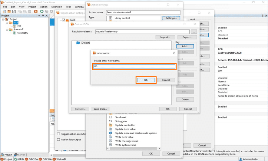Click the AzureIoT folder icon in the tree
268x161 pixels.
tap(11, 29)
